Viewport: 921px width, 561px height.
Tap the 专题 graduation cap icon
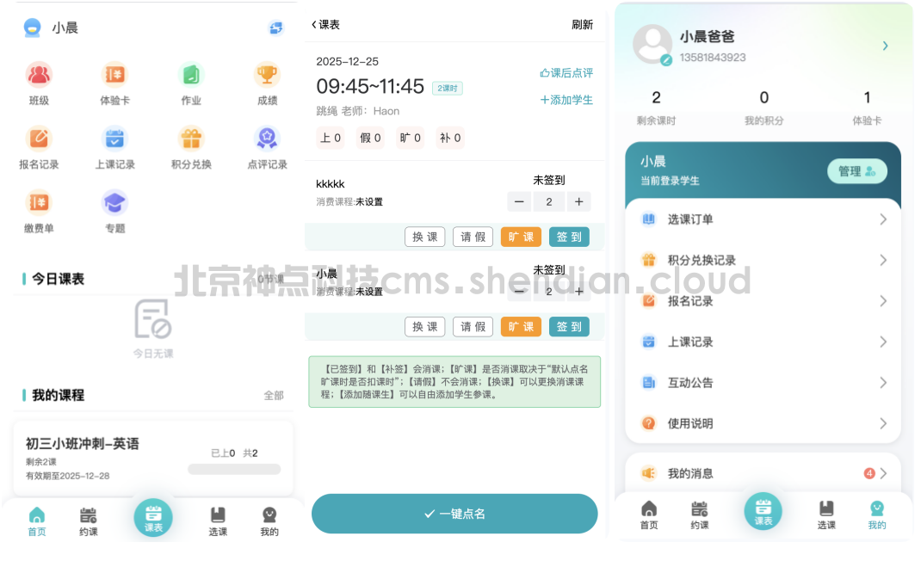click(114, 203)
